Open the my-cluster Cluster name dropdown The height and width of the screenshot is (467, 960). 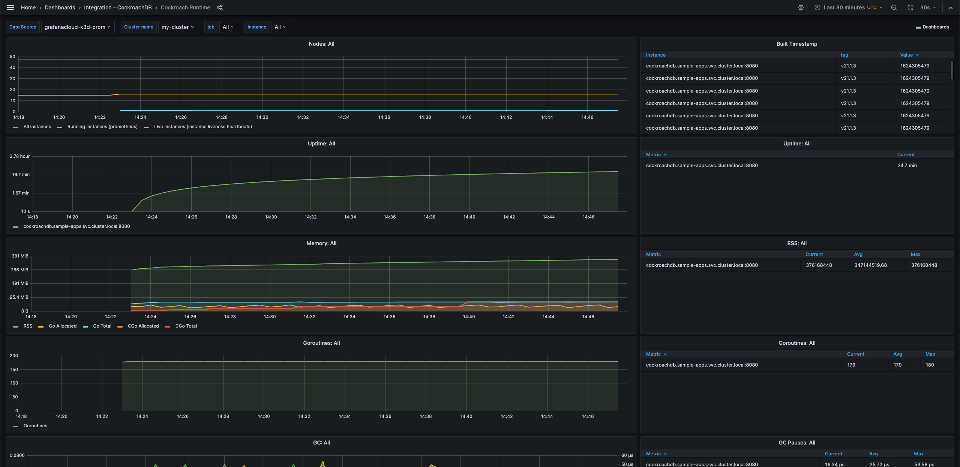pos(178,27)
